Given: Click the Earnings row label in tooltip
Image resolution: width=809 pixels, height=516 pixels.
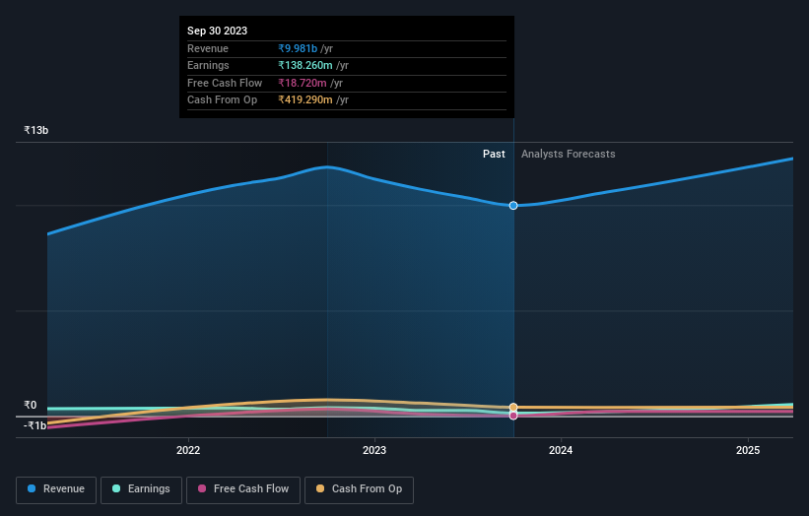Looking at the screenshot, I should coord(208,65).
